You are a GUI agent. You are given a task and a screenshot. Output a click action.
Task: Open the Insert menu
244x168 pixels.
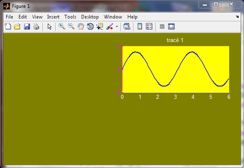tap(53, 17)
